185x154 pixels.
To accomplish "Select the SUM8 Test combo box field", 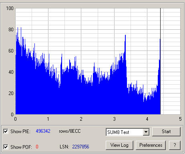I will tap(128, 132).
